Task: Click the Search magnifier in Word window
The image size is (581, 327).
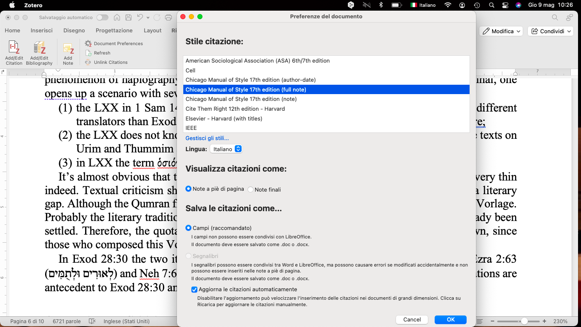Action: tap(555, 17)
